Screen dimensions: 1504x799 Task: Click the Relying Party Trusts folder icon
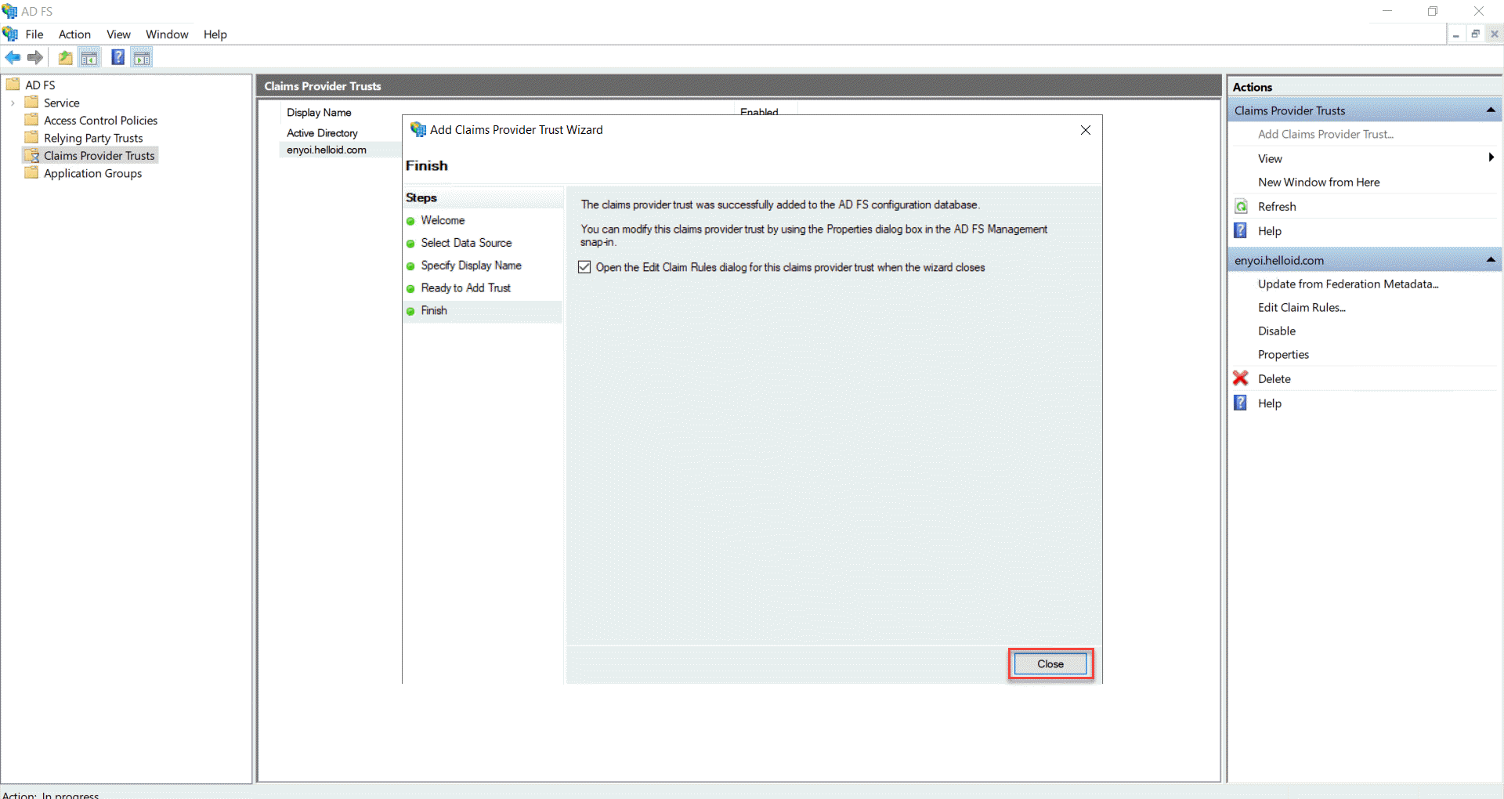click(31, 138)
